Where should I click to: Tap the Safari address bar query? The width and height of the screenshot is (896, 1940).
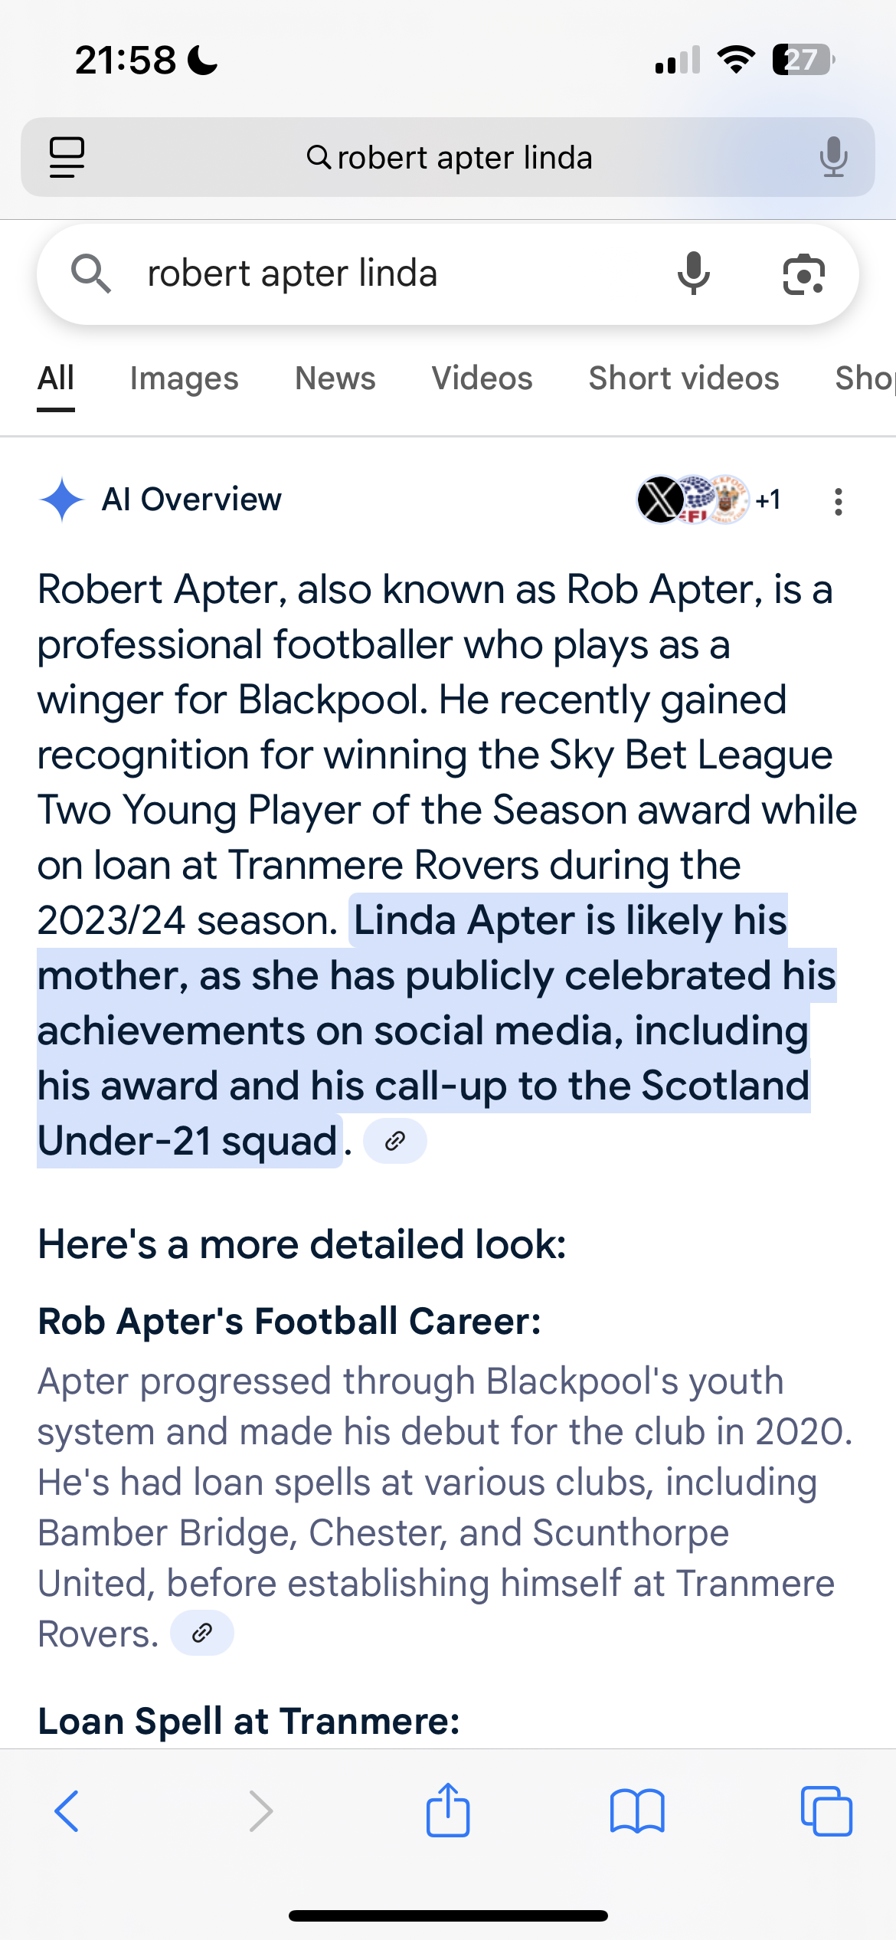coord(465,158)
